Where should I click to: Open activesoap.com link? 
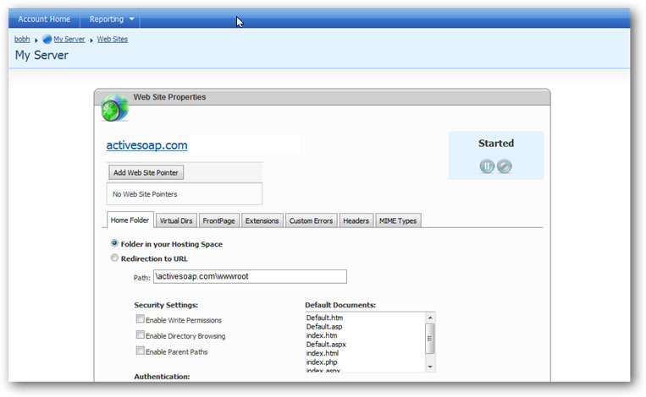click(146, 145)
